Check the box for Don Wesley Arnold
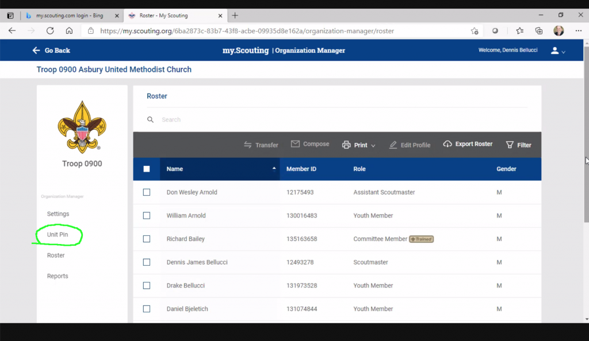 [147, 192]
